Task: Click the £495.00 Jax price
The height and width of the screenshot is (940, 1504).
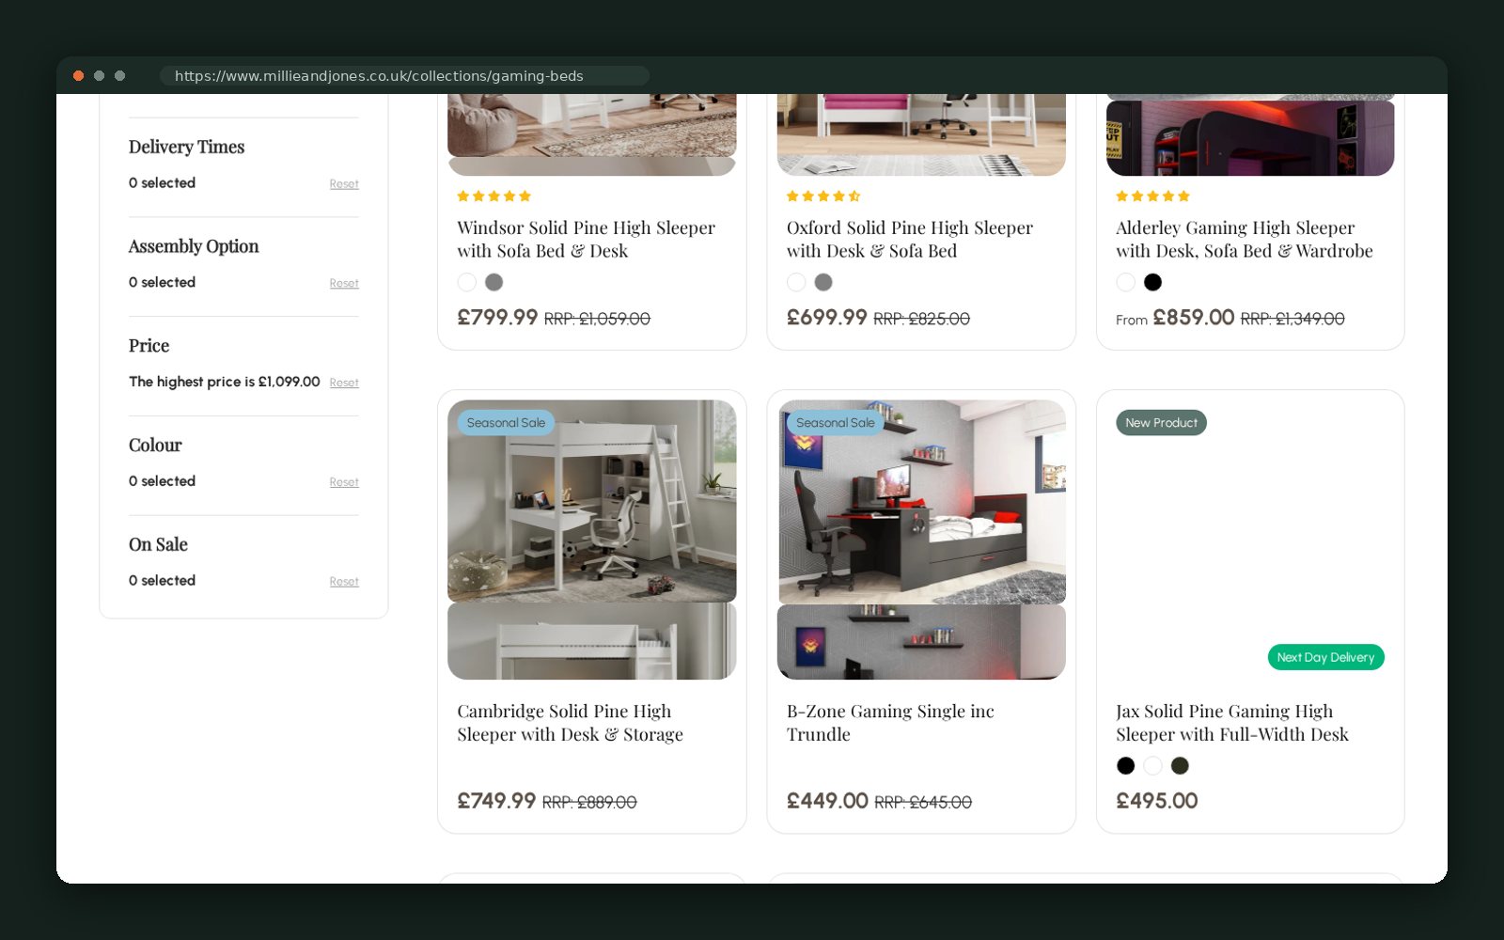Action: coord(1157,801)
